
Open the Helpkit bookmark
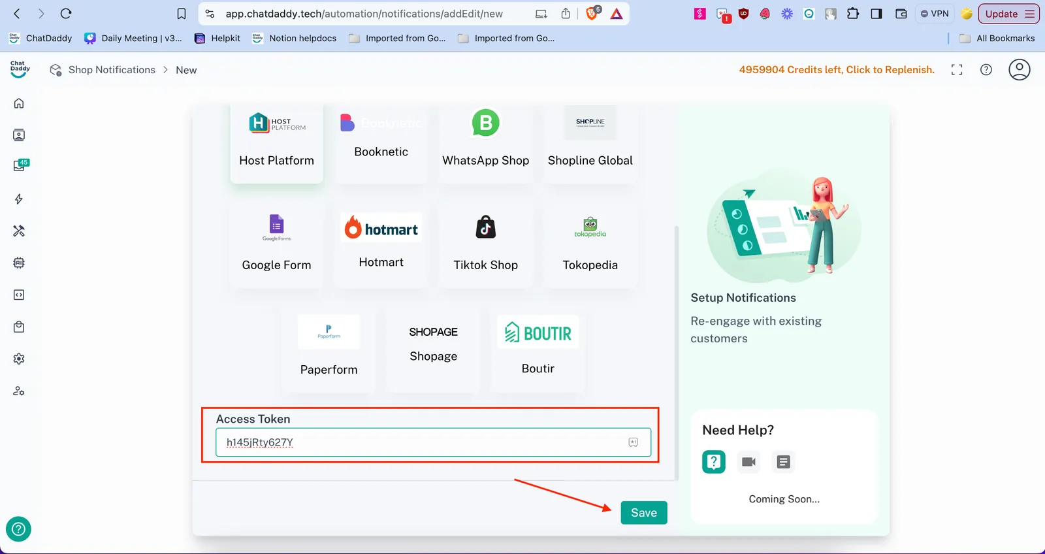pos(225,39)
